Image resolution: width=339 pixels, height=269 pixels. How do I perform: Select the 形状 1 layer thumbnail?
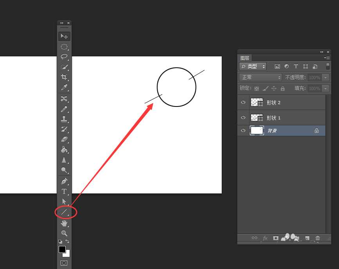click(256, 118)
